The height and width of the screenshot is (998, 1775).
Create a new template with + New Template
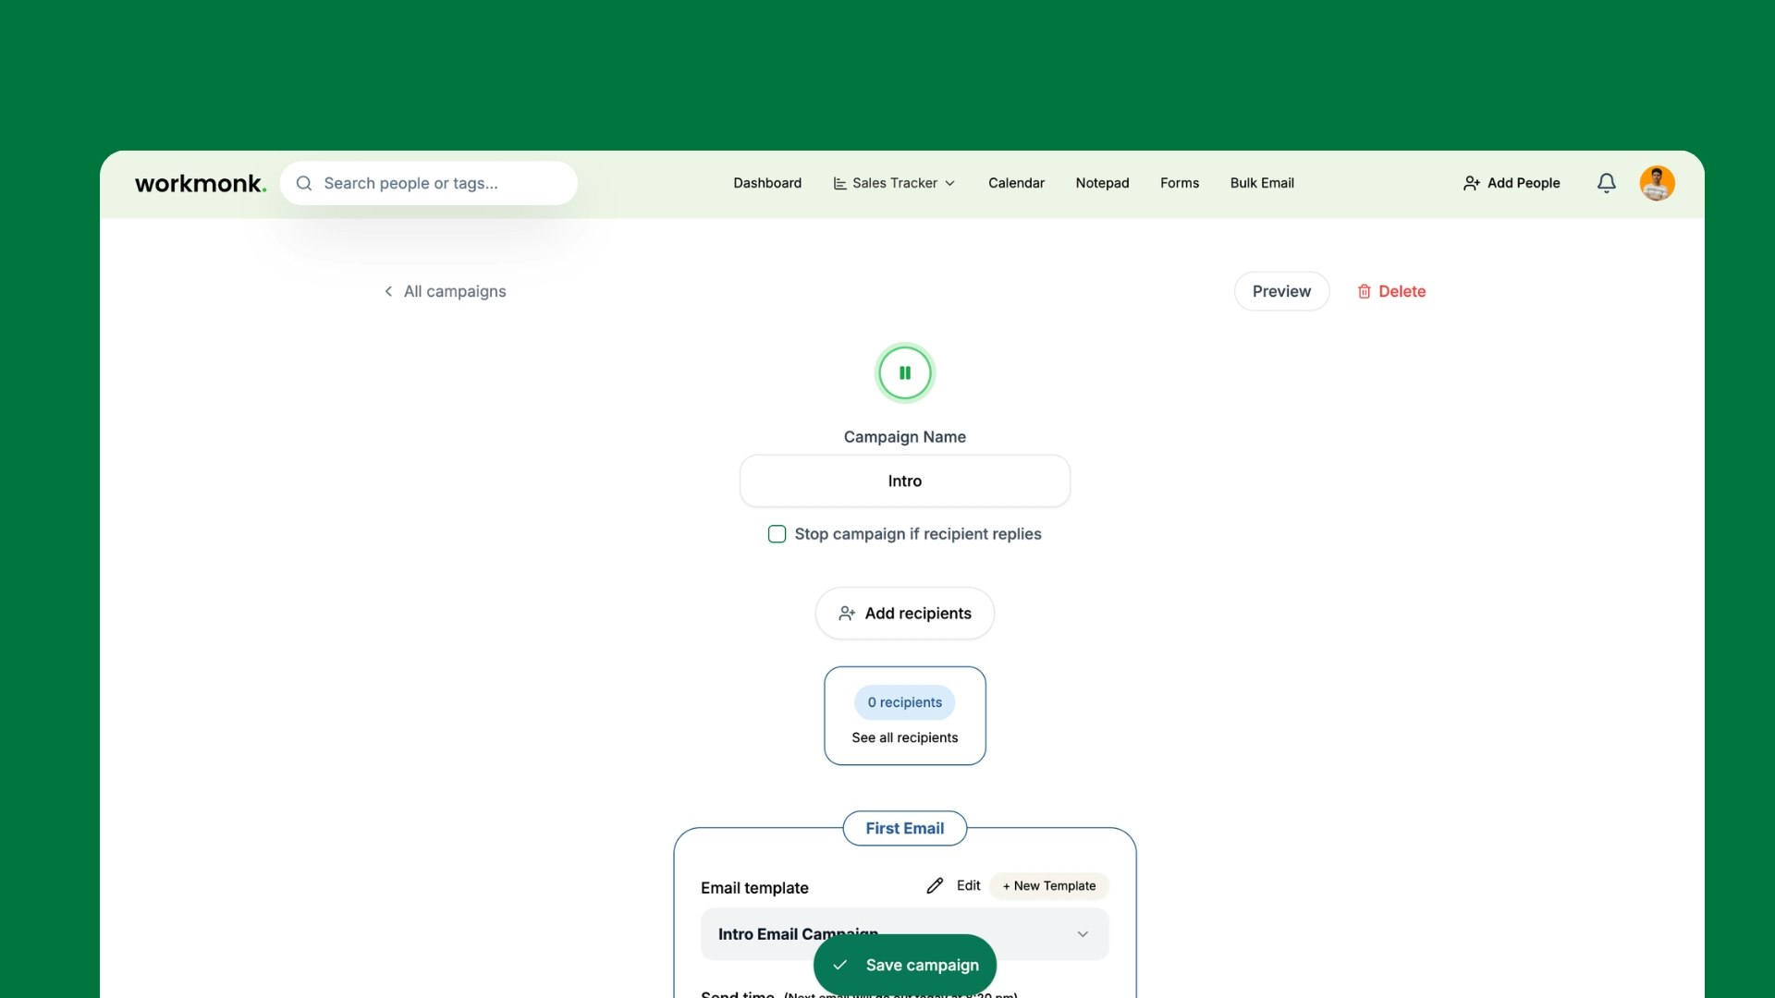(x=1049, y=885)
